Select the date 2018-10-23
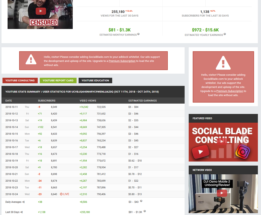Screen dimensions: 261x215 pos(11,188)
